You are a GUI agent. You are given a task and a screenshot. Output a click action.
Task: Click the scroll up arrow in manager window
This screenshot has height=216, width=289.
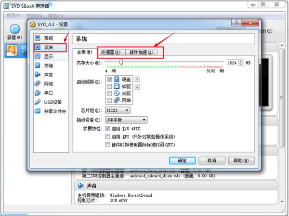tap(282, 45)
